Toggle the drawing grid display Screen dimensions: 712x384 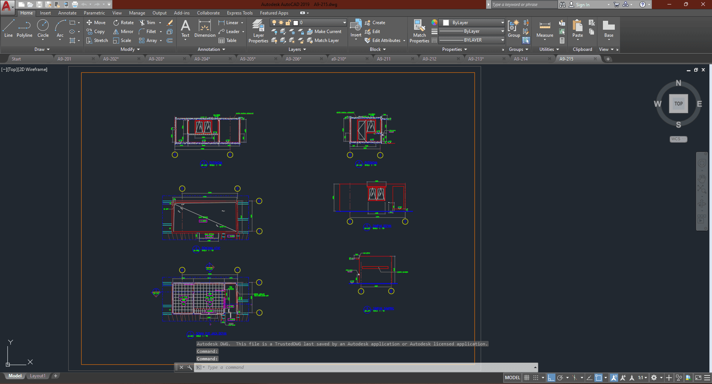(526, 378)
